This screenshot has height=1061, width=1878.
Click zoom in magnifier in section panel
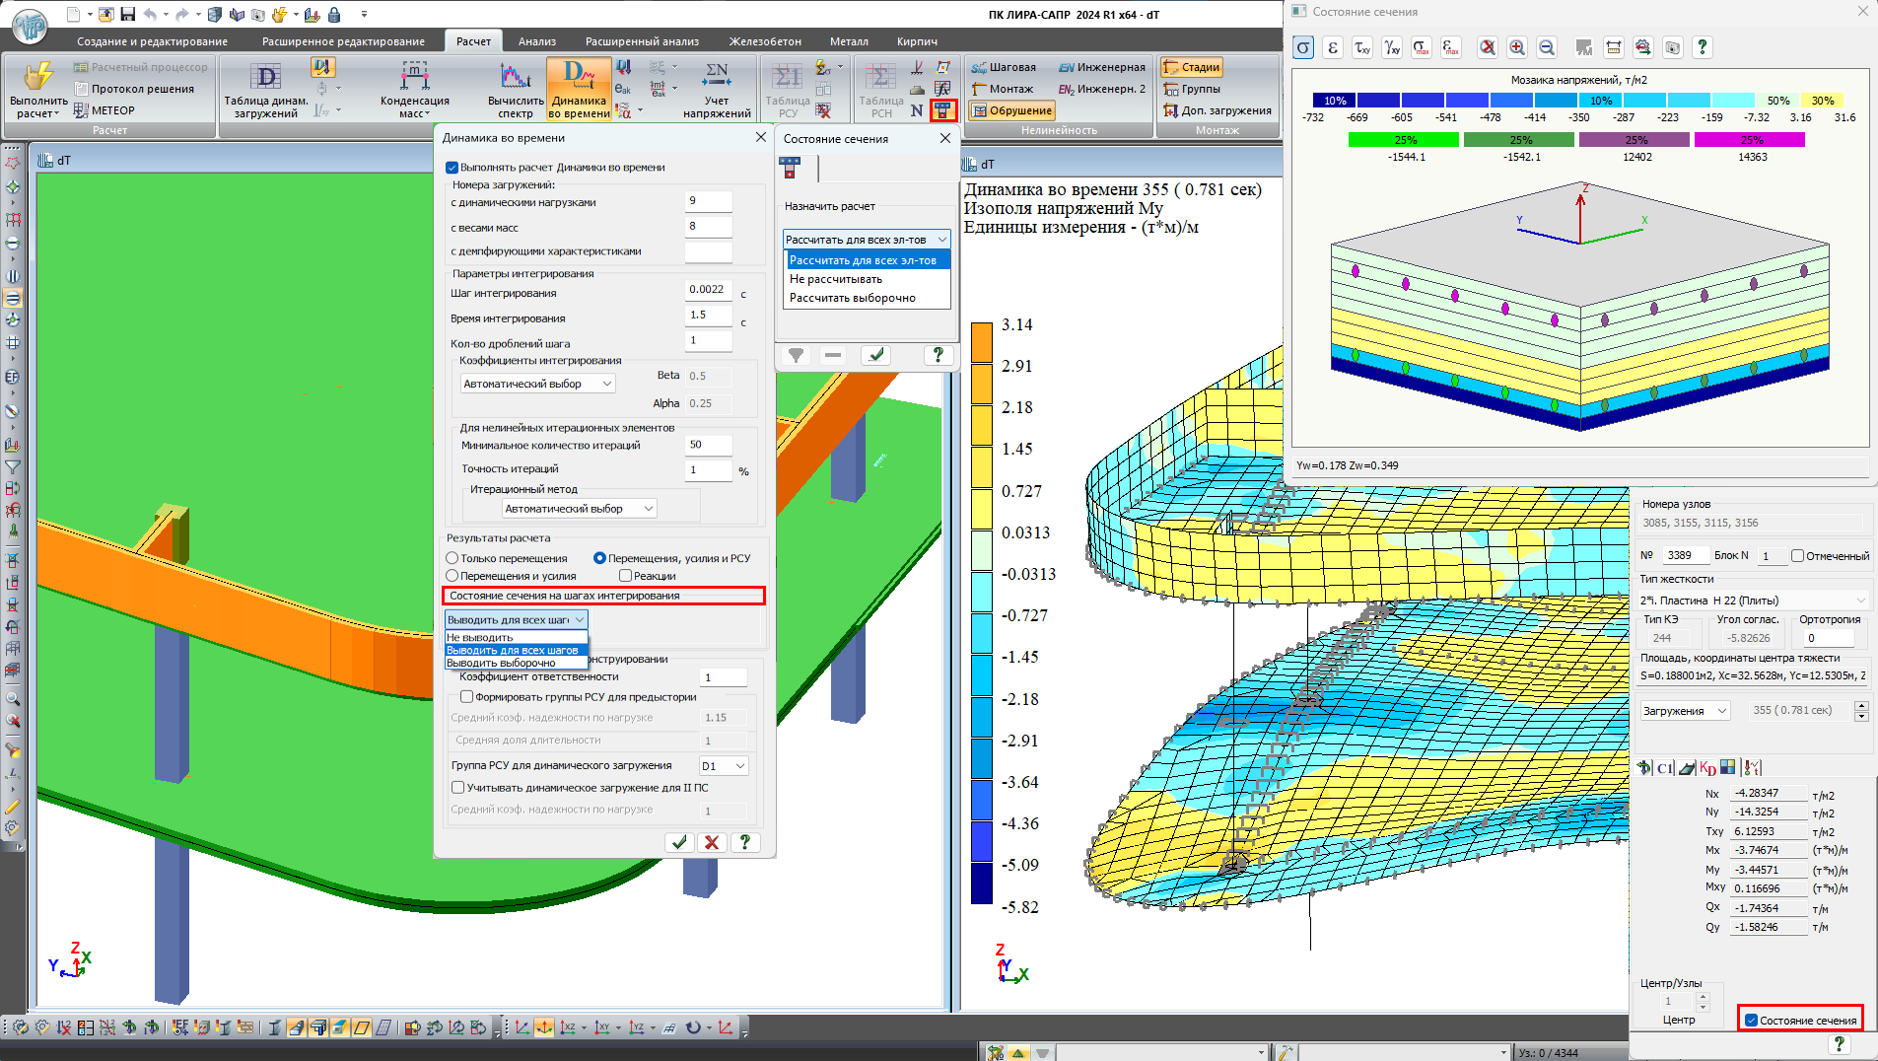click(x=1517, y=47)
